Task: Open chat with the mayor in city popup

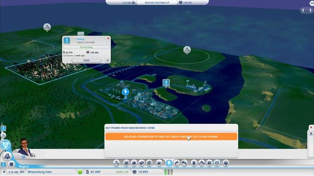Action: [107, 61]
